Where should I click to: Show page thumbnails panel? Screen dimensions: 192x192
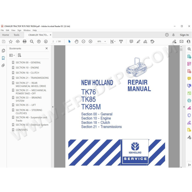pyautogui.click(x=3, y=50)
